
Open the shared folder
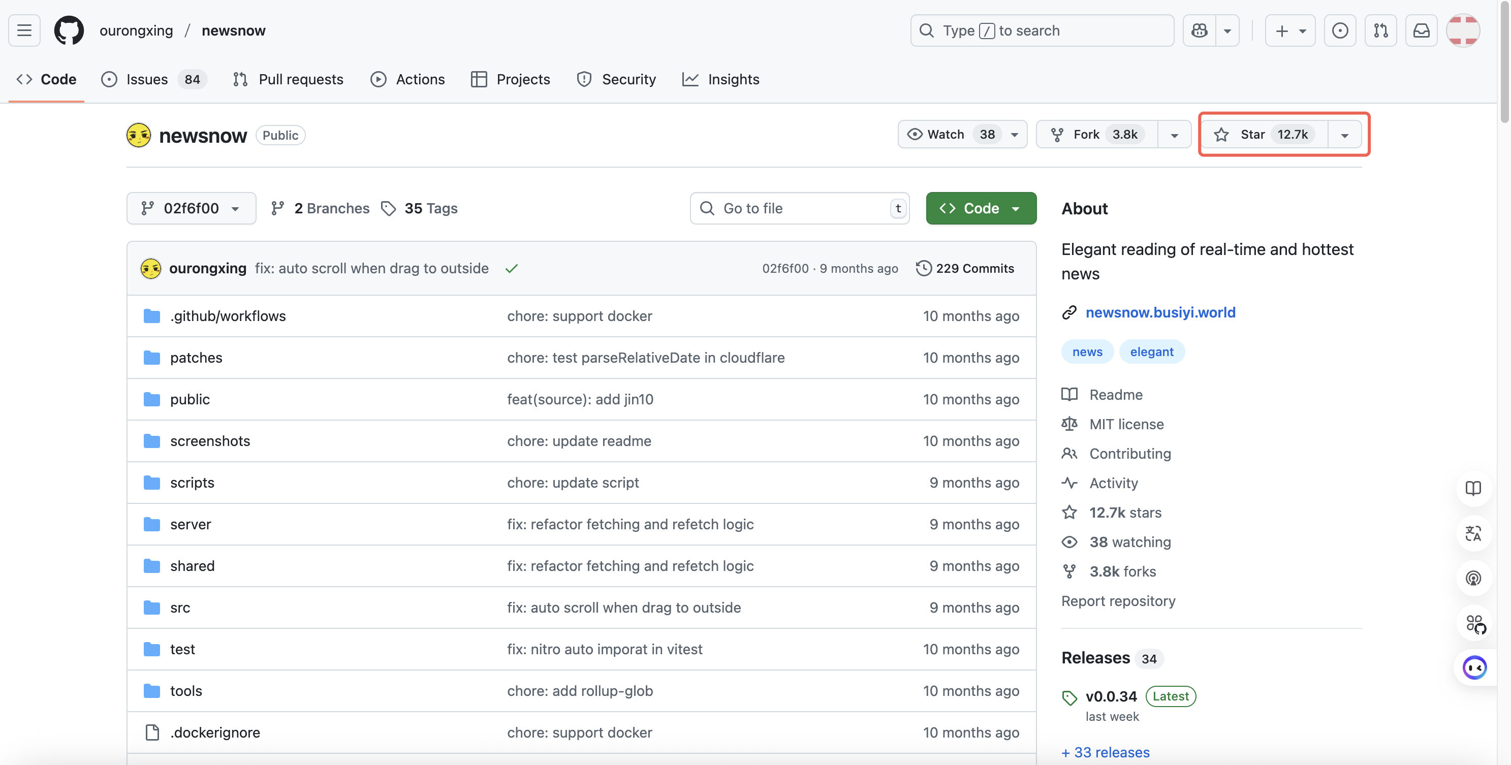pos(192,566)
